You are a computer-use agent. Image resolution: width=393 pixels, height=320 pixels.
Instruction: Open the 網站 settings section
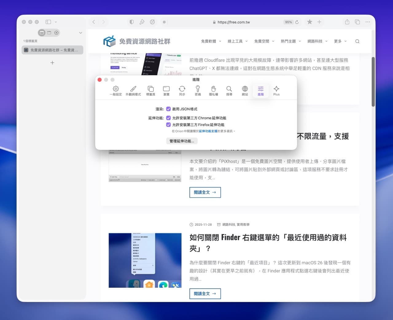pyautogui.click(x=245, y=90)
